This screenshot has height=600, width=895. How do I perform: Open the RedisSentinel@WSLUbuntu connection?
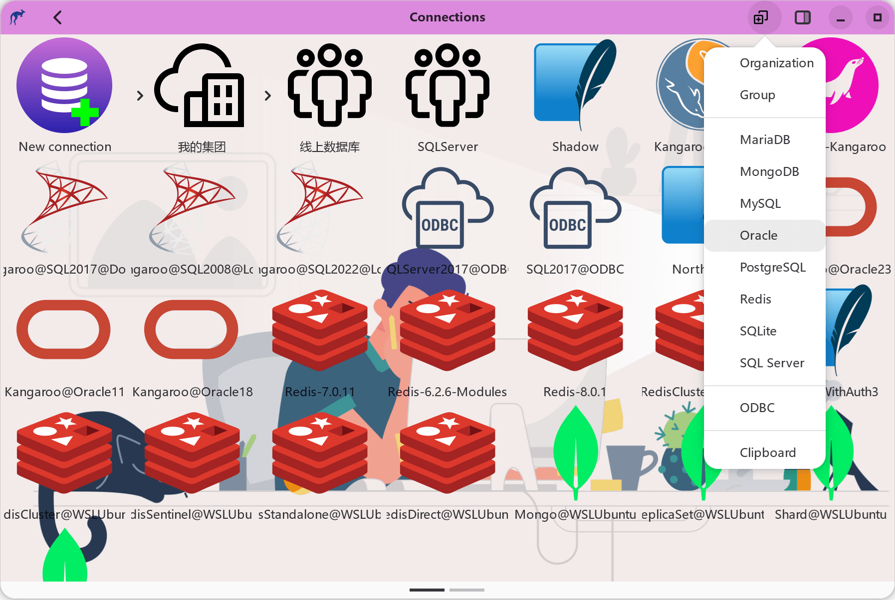(192, 451)
